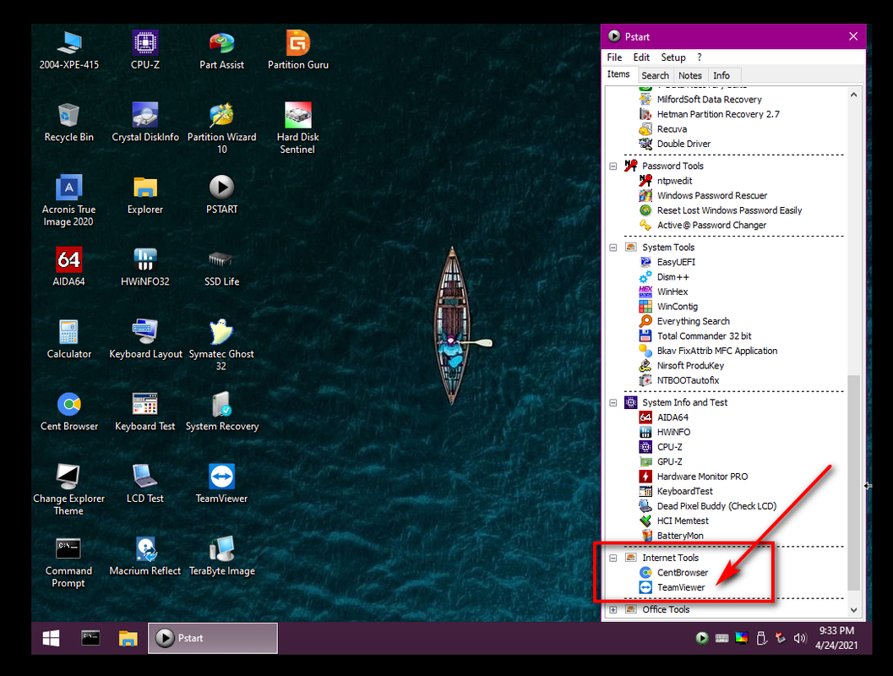Open the 2004-XPE-415 computer icon
The image size is (893, 676).
[69, 50]
